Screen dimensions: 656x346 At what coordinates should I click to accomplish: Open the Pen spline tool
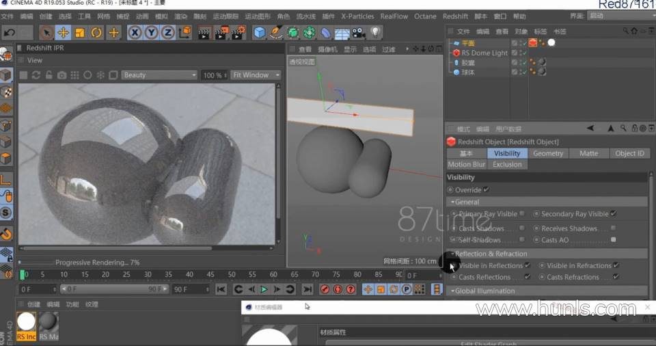pos(275,32)
